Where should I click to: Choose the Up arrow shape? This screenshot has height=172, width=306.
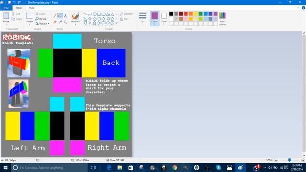point(112,19)
